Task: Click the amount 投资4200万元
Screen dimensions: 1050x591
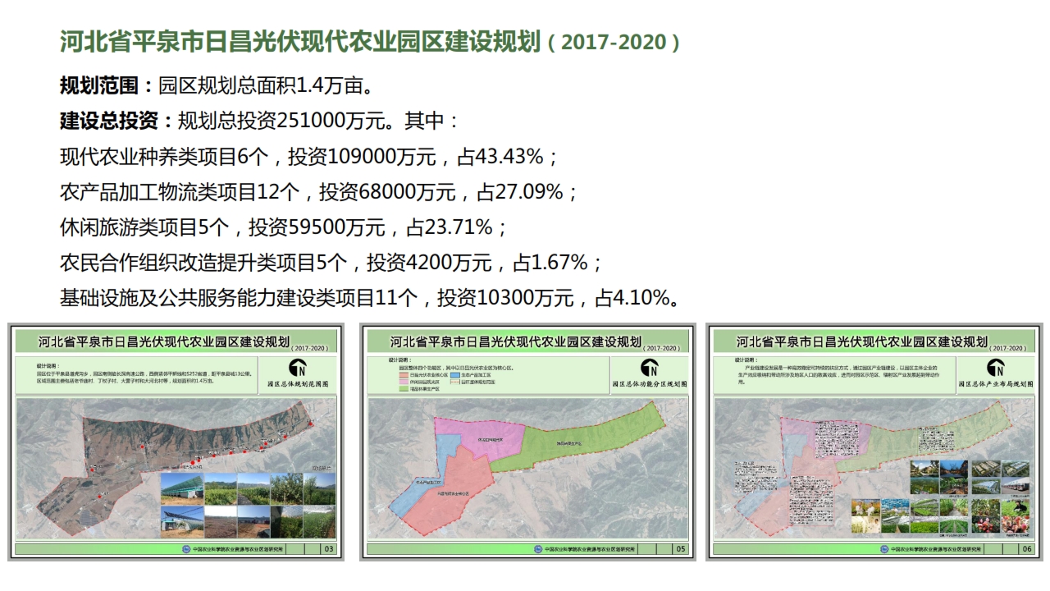Action: pos(429,263)
